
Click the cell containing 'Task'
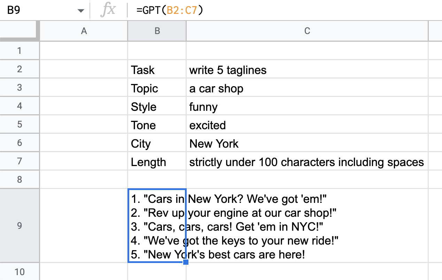[x=157, y=70]
